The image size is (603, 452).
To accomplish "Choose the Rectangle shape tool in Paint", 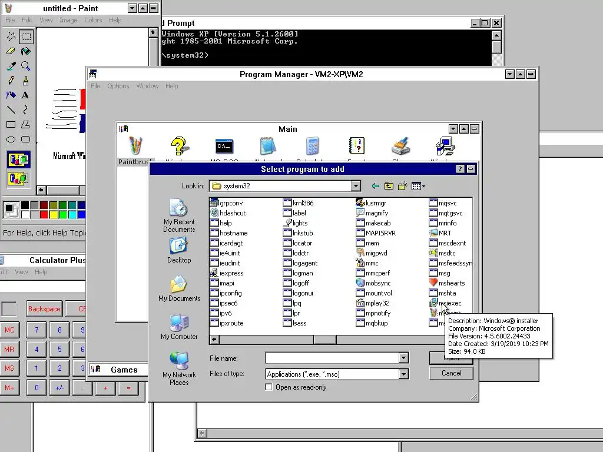I will coord(11,125).
